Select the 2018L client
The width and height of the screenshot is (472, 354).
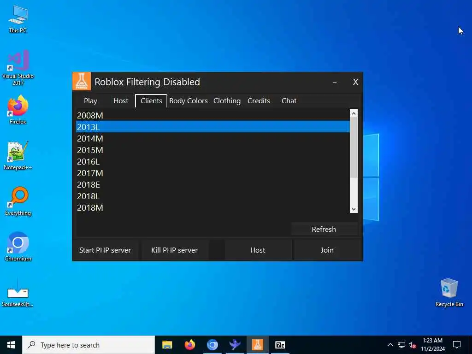212,196
